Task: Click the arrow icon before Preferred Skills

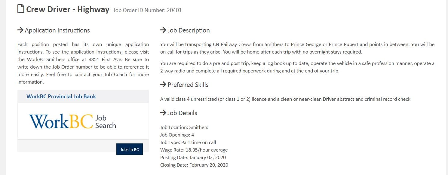Action: (x=163, y=84)
